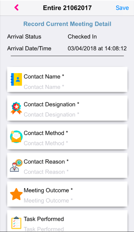
Task: Open the Contact Method selection field
Action: point(67,137)
